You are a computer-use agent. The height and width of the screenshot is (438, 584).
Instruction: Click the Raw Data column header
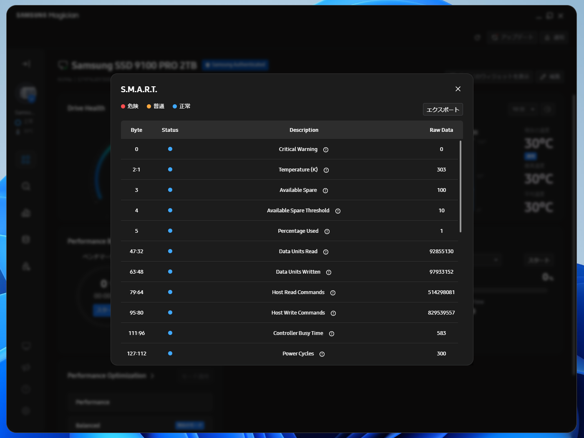pos(441,130)
